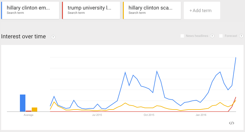Click the Add term button
This screenshot has width=245, height=132.
202,10
